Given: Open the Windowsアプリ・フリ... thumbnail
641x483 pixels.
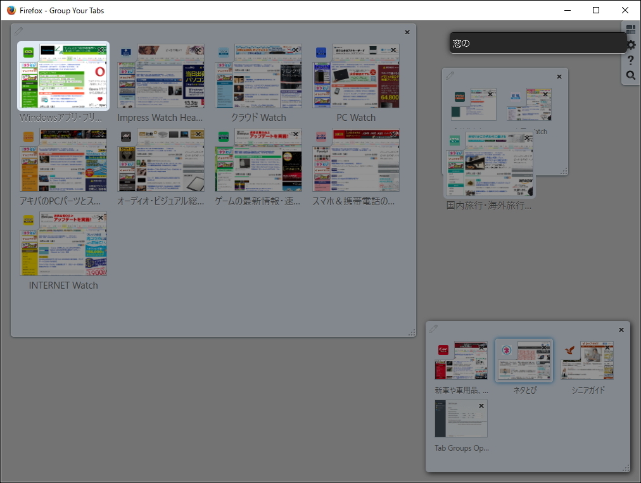Looking at the screenshot, I should point(63,76).
